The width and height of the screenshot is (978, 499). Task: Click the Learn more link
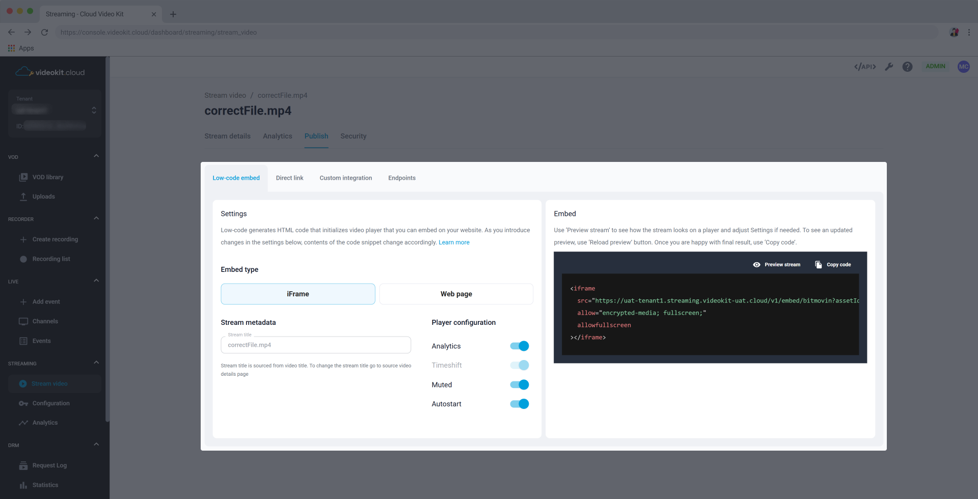[454, 242]
